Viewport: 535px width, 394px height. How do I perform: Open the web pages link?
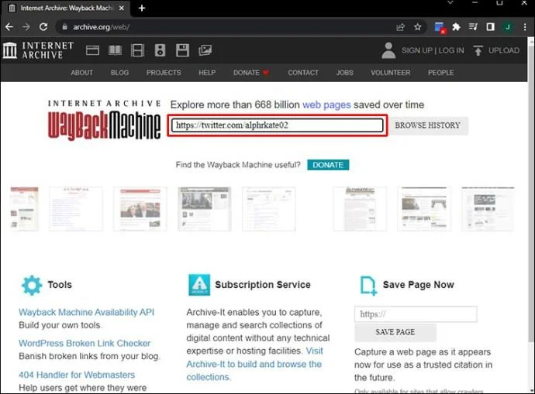click(326, 104)
